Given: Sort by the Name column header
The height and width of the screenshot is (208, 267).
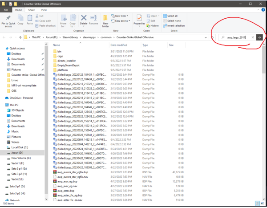Looking at the screenshot, I should tap(57, 45).
